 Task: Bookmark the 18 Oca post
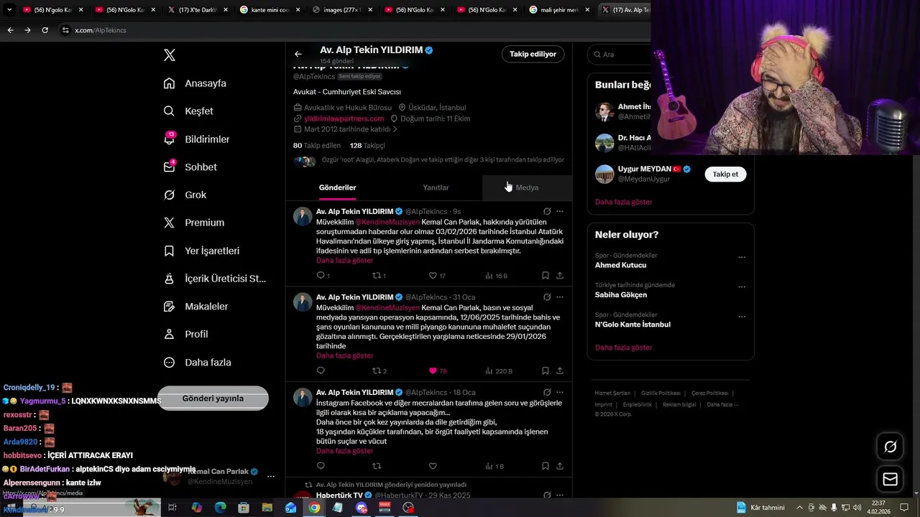(546, 466)
